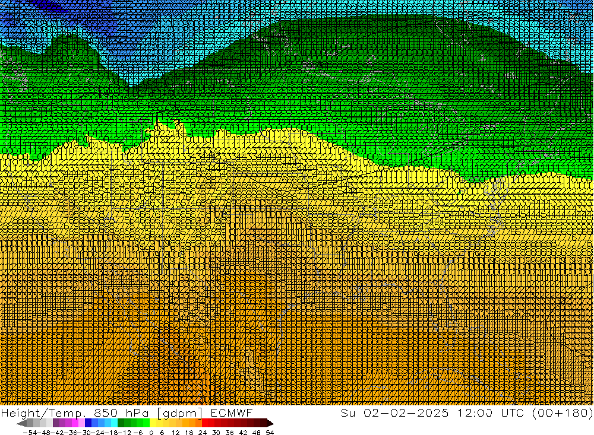The width and height of the screenshot is (594, 435).
Task: Click the ECMWF model label
Action: coord(232,412)
